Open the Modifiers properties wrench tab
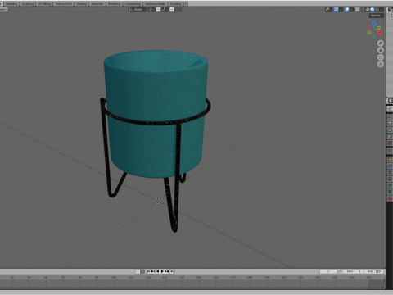The image size is (393, 295). [390, 166]
